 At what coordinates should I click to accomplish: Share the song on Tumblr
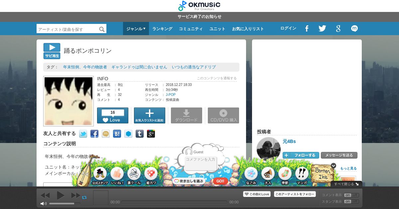tap(140, 134)
